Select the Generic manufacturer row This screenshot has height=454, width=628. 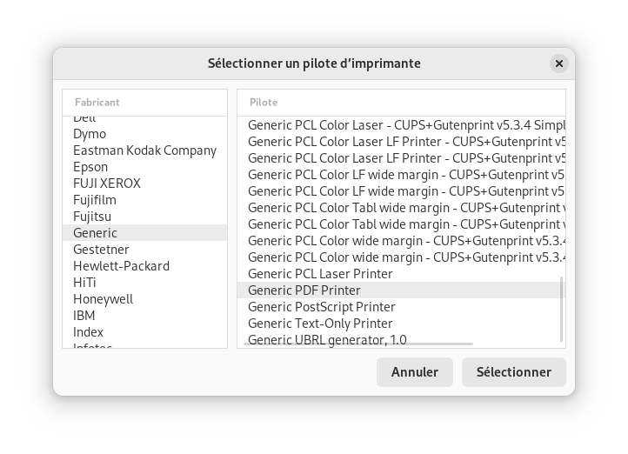pos(144,233)
